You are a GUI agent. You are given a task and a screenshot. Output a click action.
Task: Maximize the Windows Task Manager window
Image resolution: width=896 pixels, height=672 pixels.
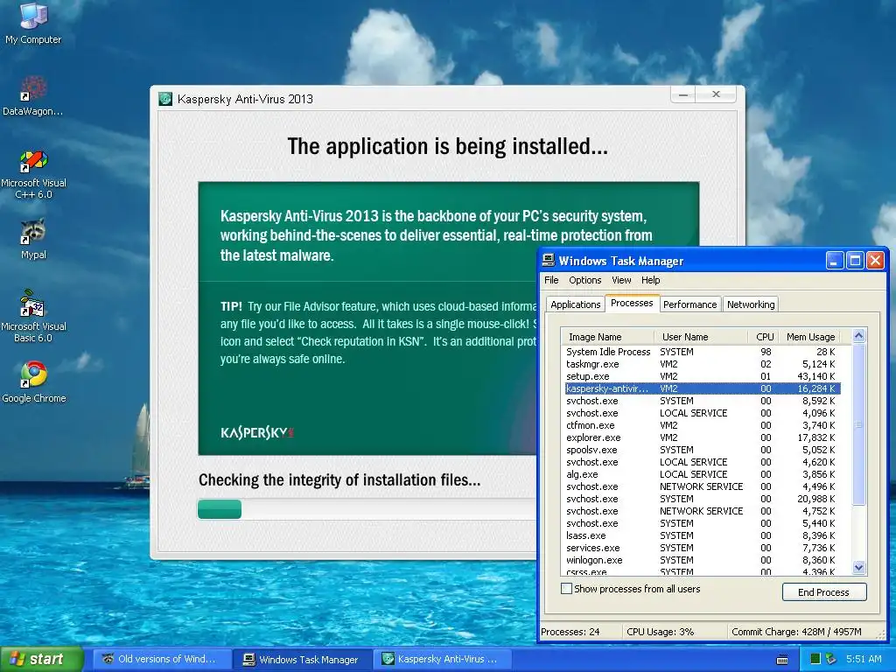coord(855,261)
